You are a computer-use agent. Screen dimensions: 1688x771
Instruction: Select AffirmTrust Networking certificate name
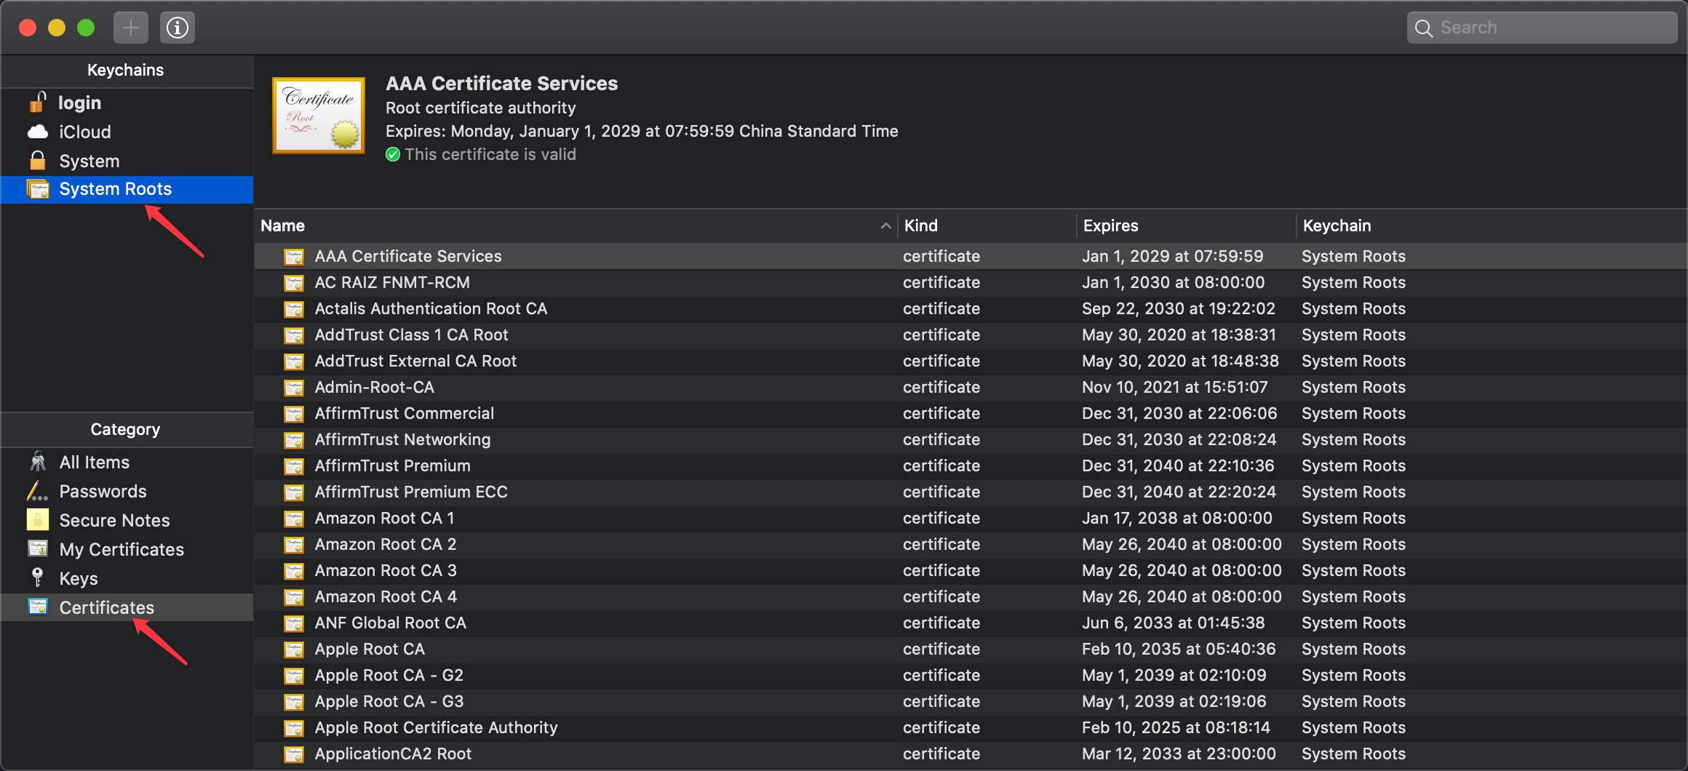[402, 439]
